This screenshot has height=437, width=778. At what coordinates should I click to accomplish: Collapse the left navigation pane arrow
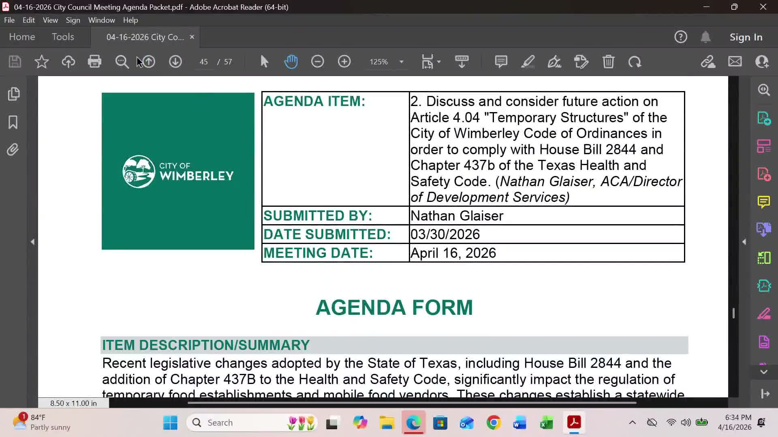(32, 242)
